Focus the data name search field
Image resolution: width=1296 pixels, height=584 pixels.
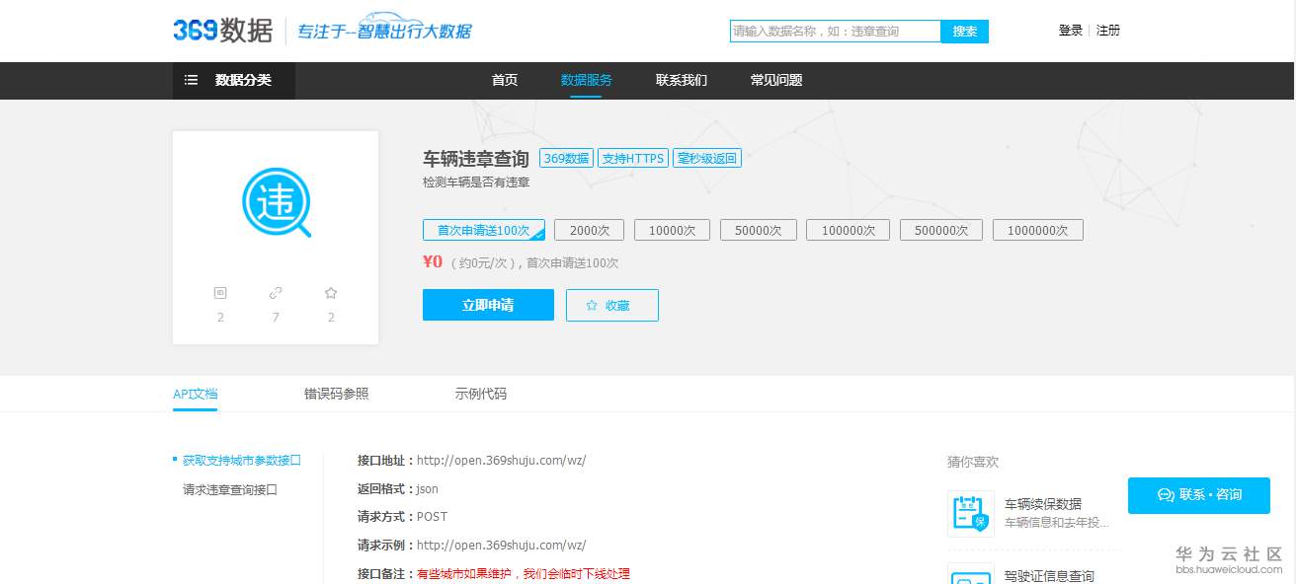click(835, 32)
